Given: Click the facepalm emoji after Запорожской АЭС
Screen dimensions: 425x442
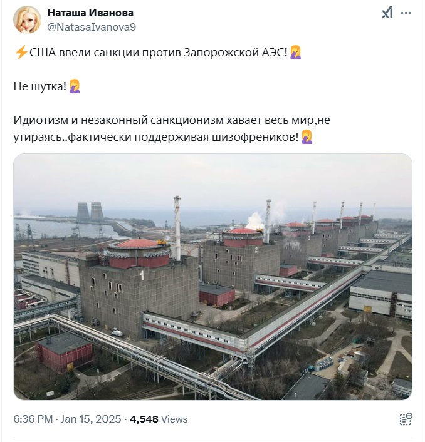Looking at the screenshot, I should [x=295, y=53].
